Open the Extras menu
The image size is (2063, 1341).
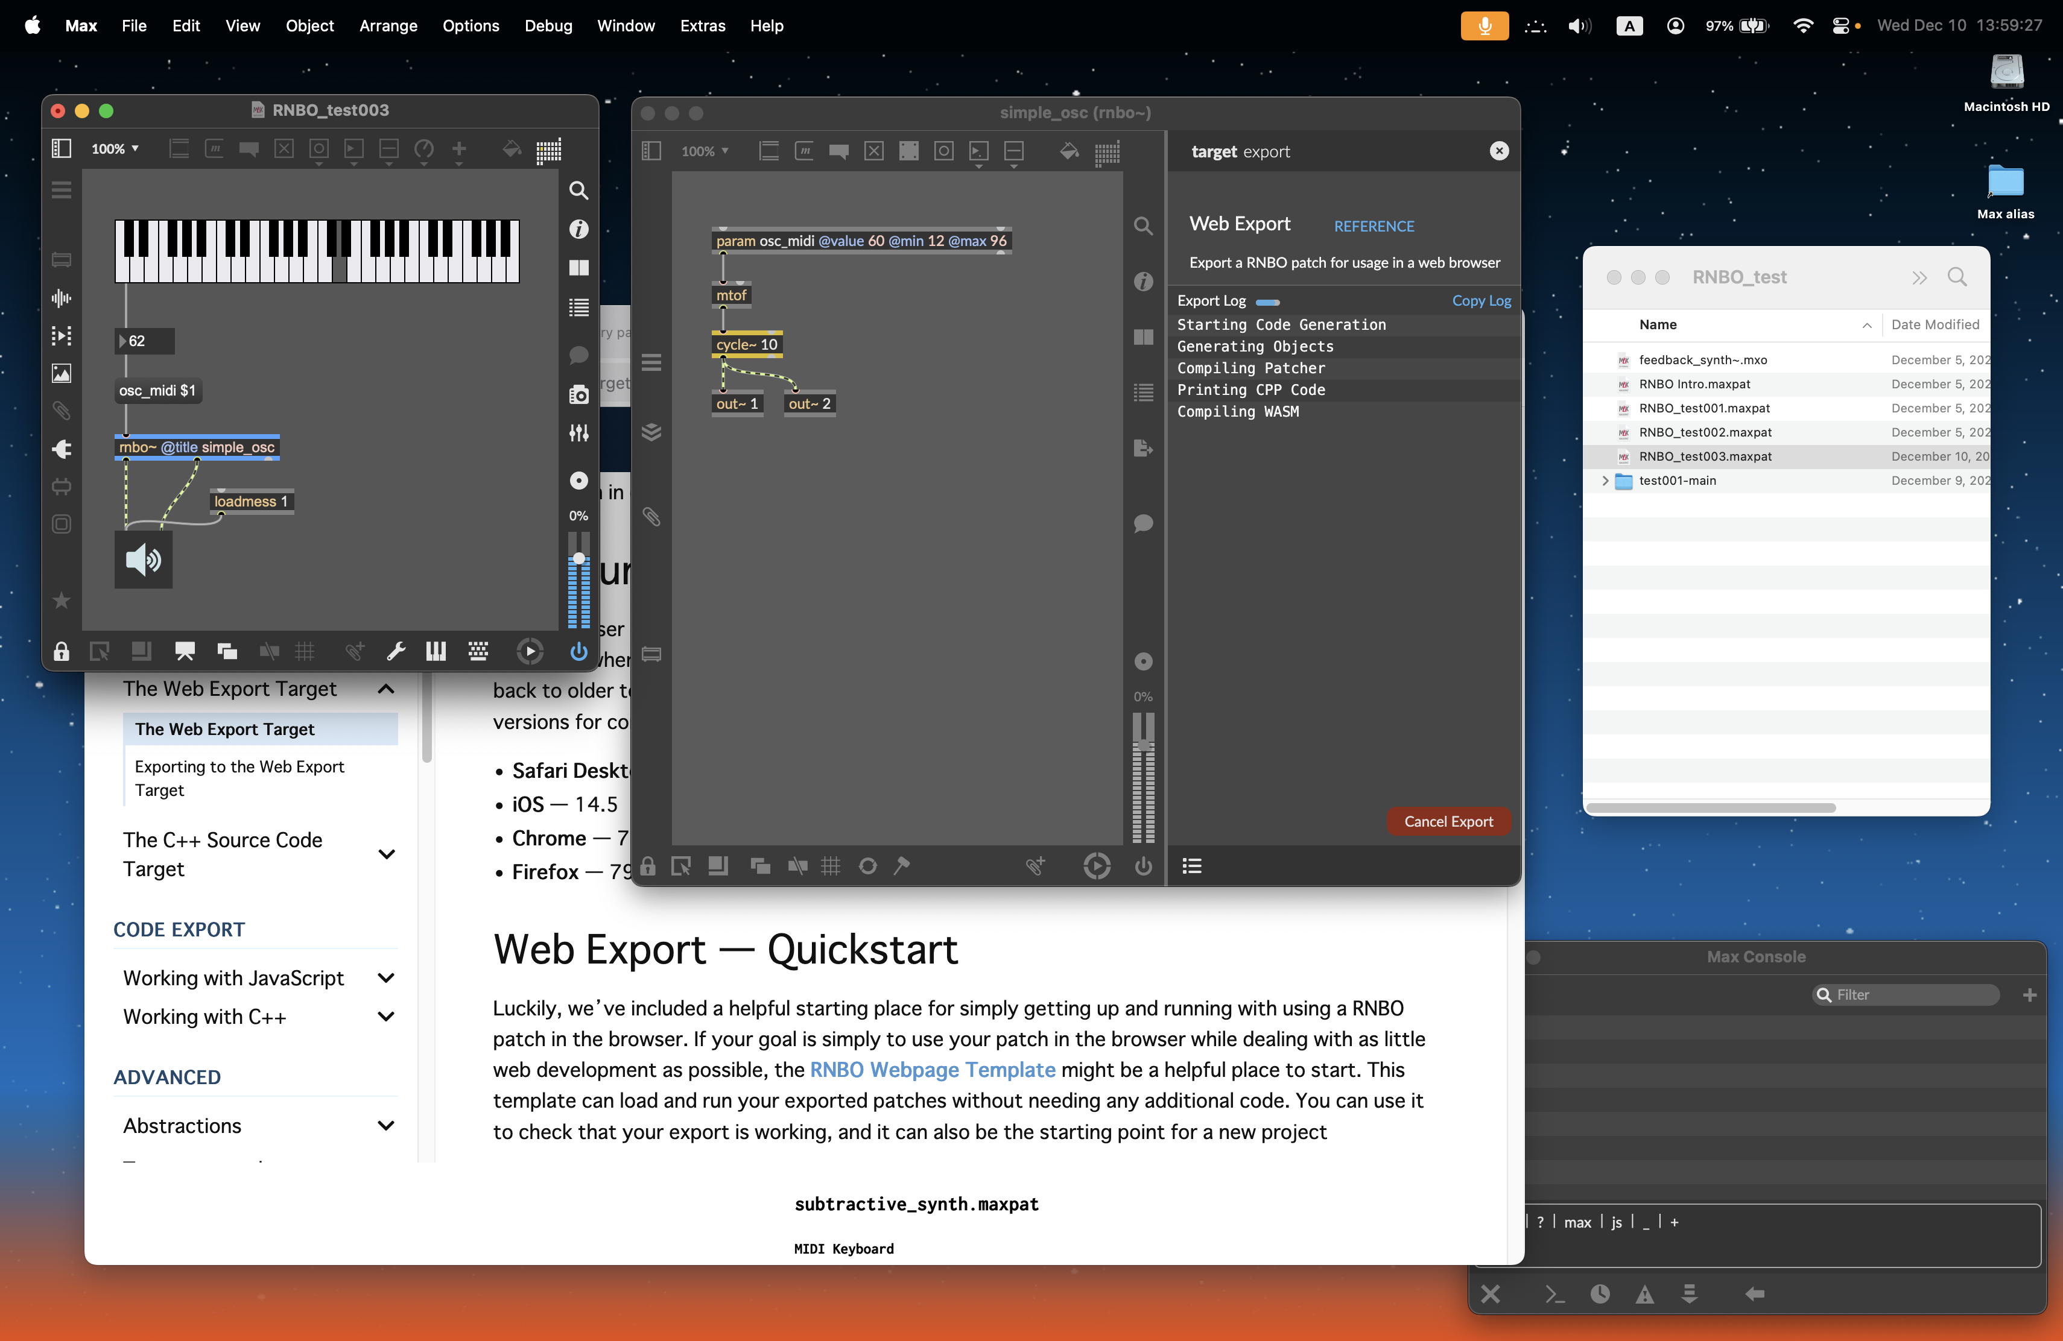point(702,26)
